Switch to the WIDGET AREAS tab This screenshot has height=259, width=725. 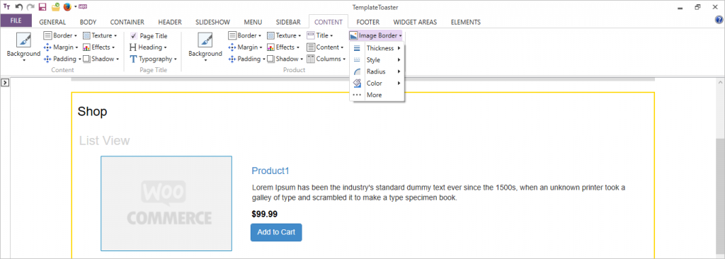(x=415, y=22)
